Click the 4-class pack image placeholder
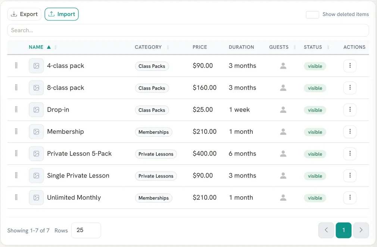 click(x=36, y=66)
